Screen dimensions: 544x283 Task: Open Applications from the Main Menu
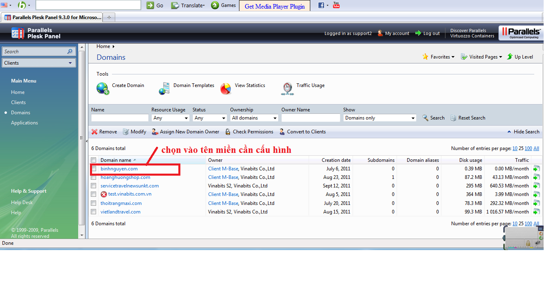[24, 123]
